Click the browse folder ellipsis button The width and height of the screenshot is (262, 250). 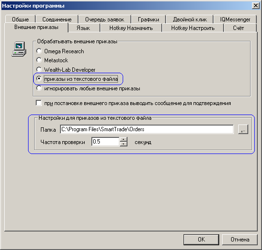pyautogui.click(x=243, y=129)
